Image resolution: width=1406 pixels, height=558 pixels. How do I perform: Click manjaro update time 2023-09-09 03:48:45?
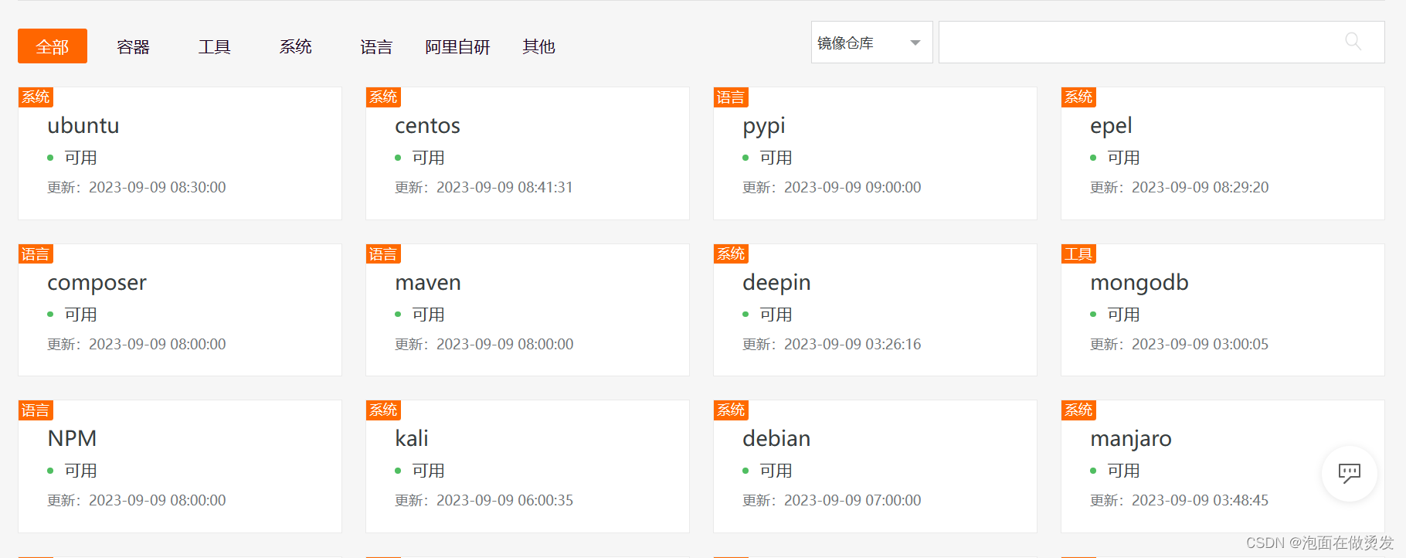coord(1200,500)
